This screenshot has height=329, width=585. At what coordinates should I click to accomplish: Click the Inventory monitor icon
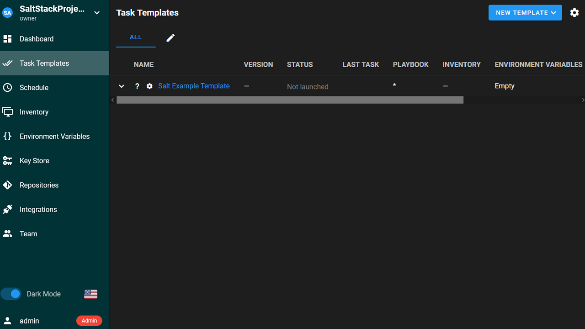pyautogui.click(x=7, y=112)
